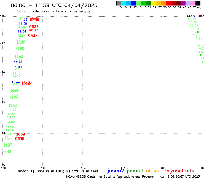This screenshot has height=179, width=204.
Task: Click the NOAA/NESDIS Center credit line
Action: [111, 177]
